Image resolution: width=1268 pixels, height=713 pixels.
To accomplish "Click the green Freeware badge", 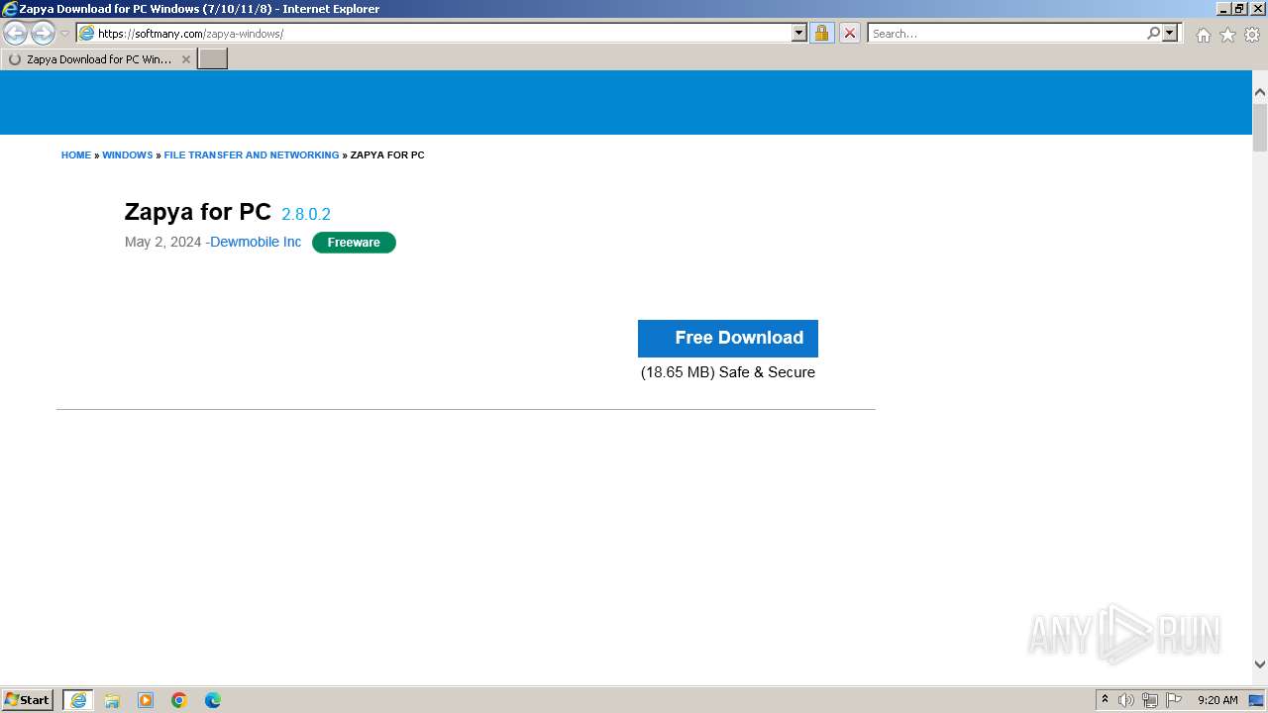I will (354, 243).
